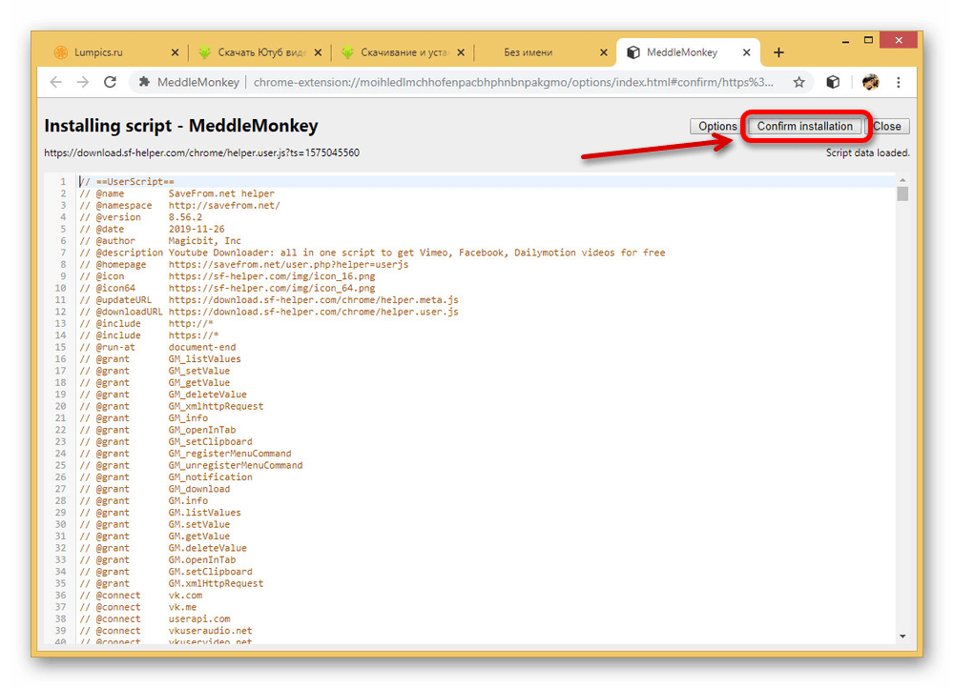Screen dimensions: 954x688
Task: Click the run-at value document-end
Action: point(202,347)
